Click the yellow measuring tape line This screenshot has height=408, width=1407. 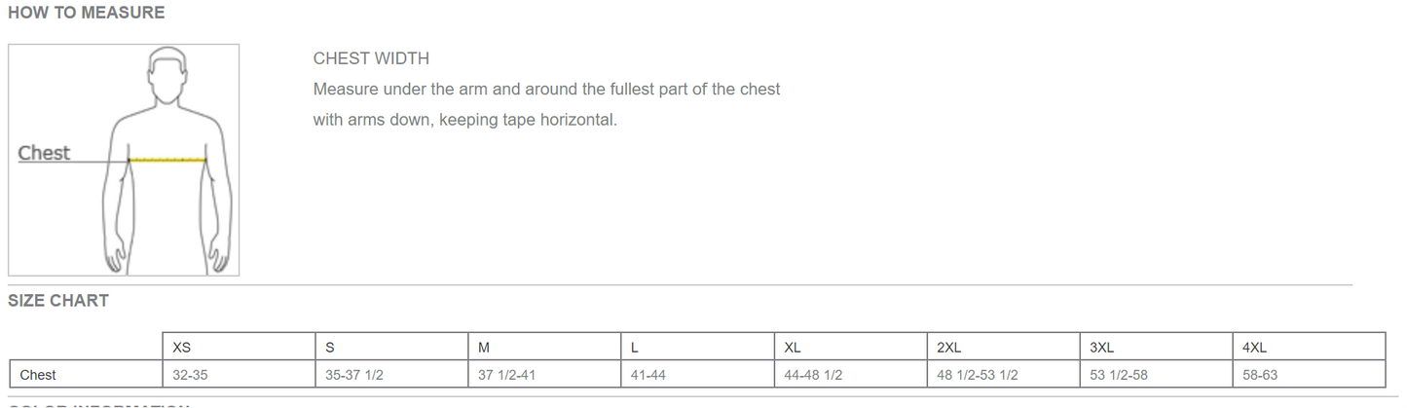[x=167, y=159]
